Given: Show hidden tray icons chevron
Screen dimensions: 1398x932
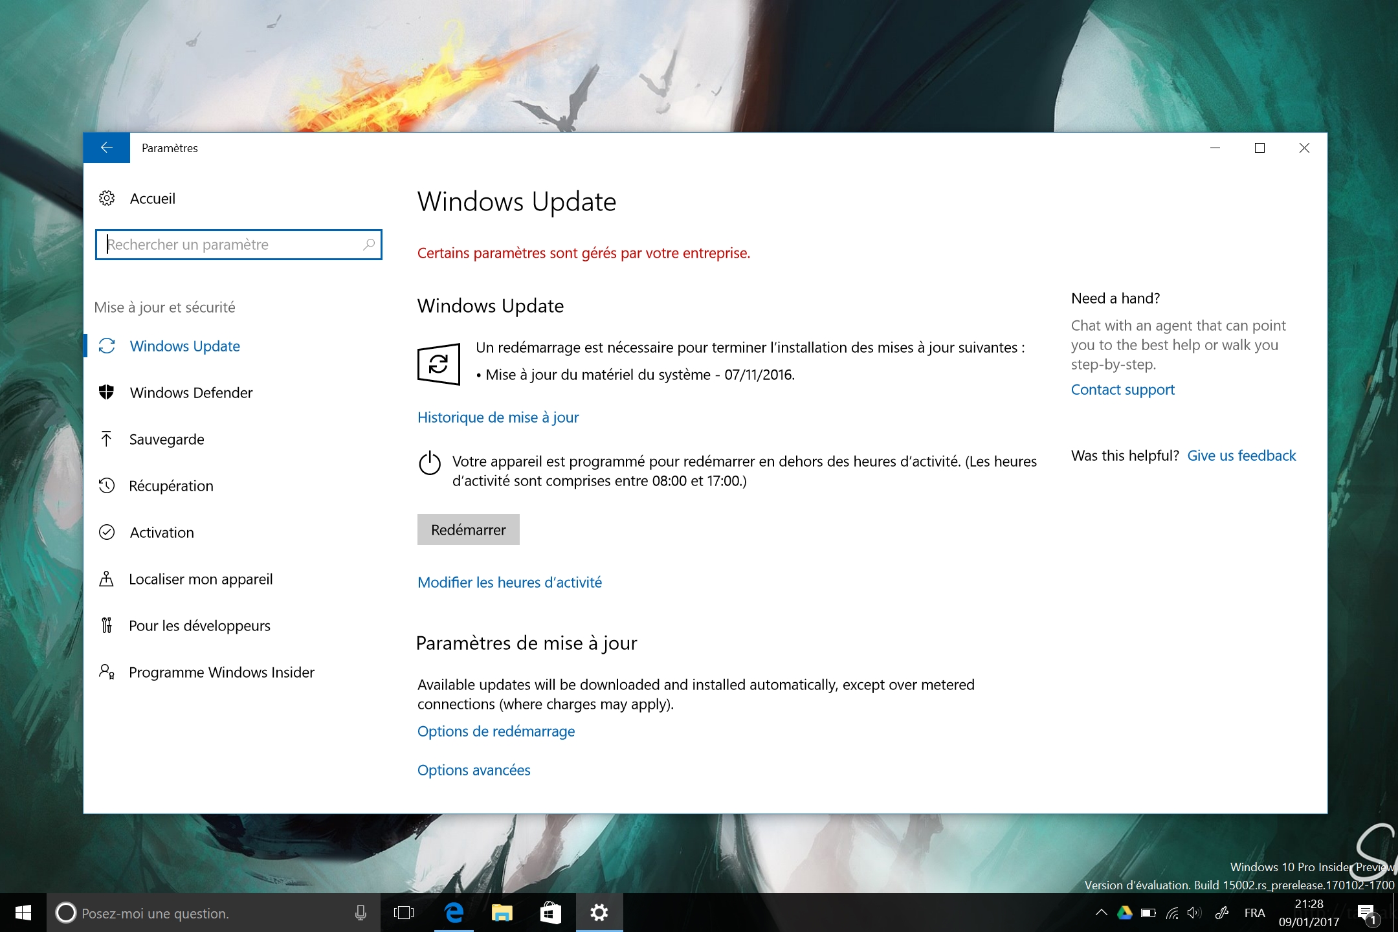Looking at the screenshot, I should pos(1101,913).
